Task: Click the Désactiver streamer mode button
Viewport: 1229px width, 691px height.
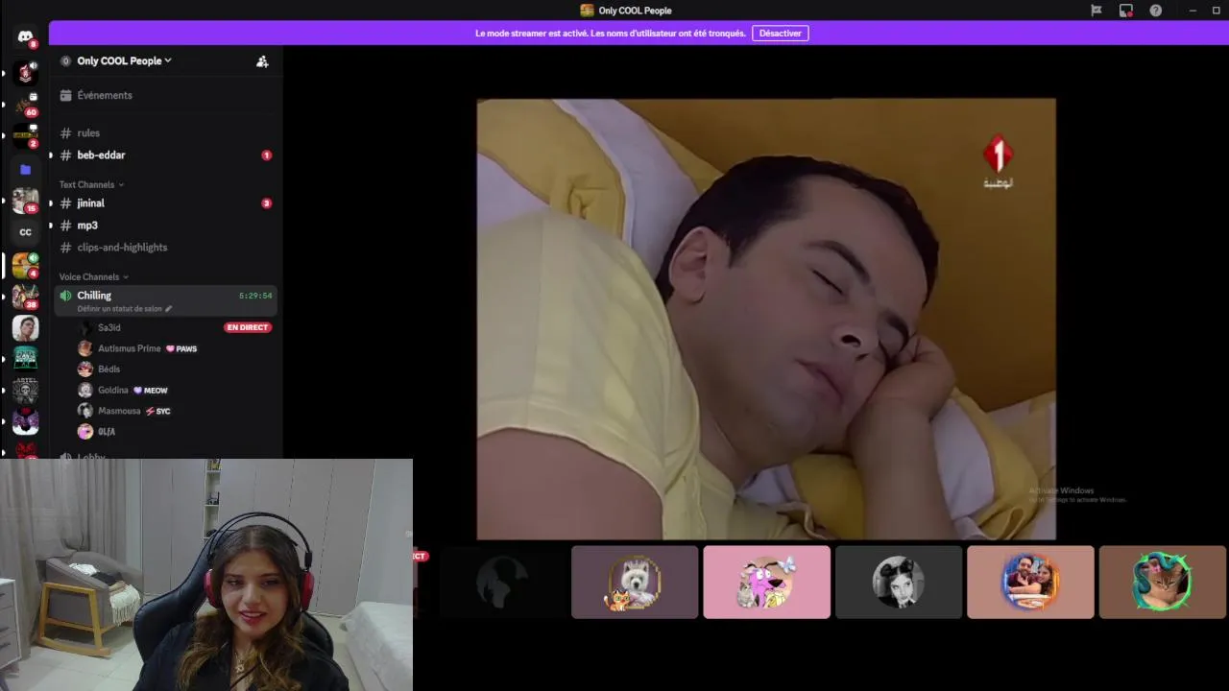Action: [x=780, y=33]
